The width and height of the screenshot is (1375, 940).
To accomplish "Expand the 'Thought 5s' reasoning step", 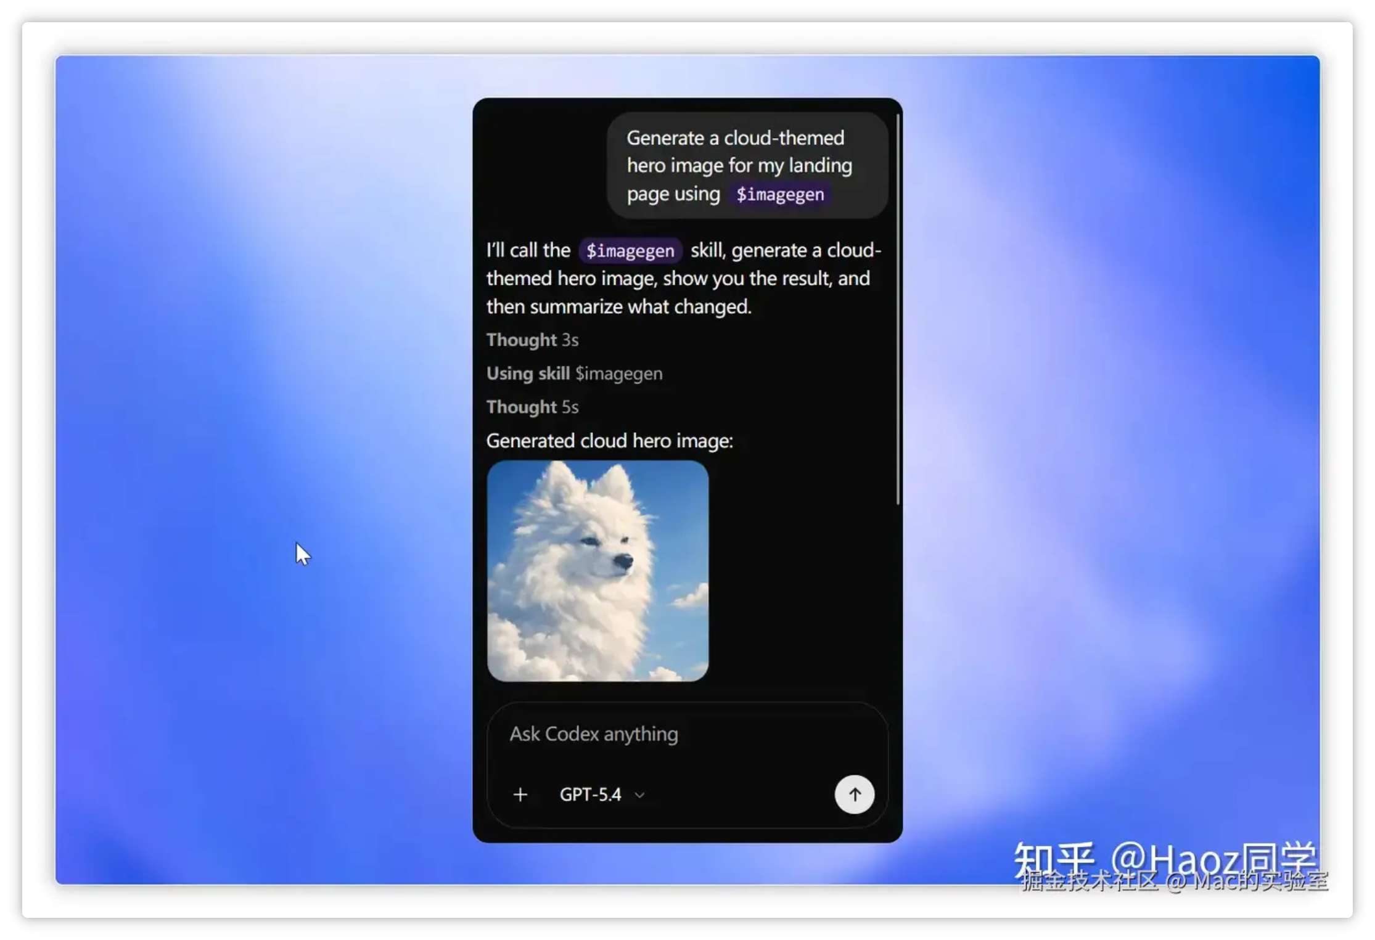I will tap(532, 407).
